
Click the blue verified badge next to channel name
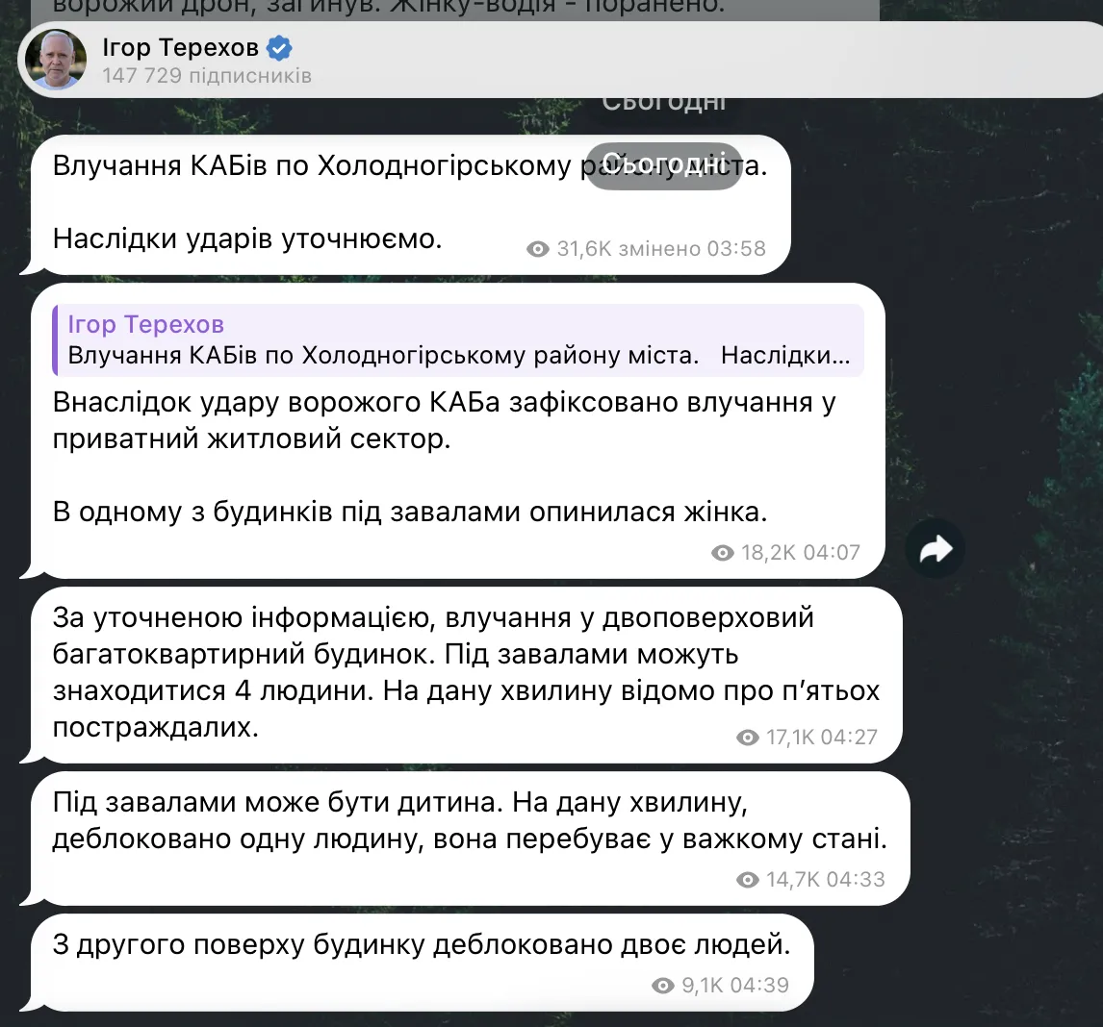[x=279, y=48]
